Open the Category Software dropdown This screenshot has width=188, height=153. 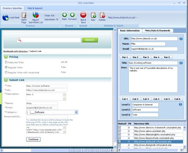pos(76,112)
